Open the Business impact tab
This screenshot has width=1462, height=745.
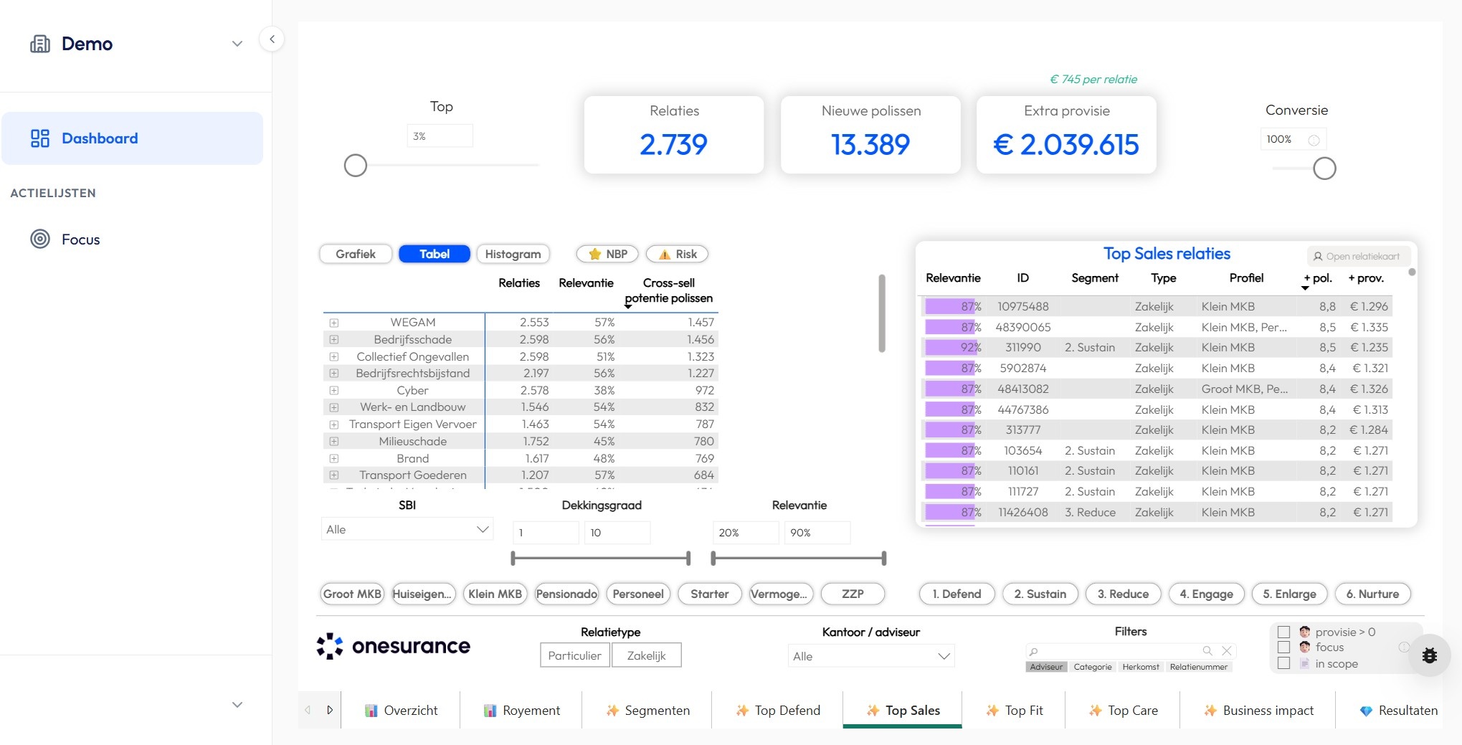1258,710
